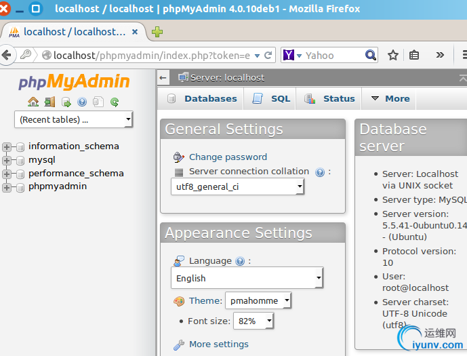Click into the Yahoo search field
The width and height of the screenshot is (467, 356).
point(334,56)
